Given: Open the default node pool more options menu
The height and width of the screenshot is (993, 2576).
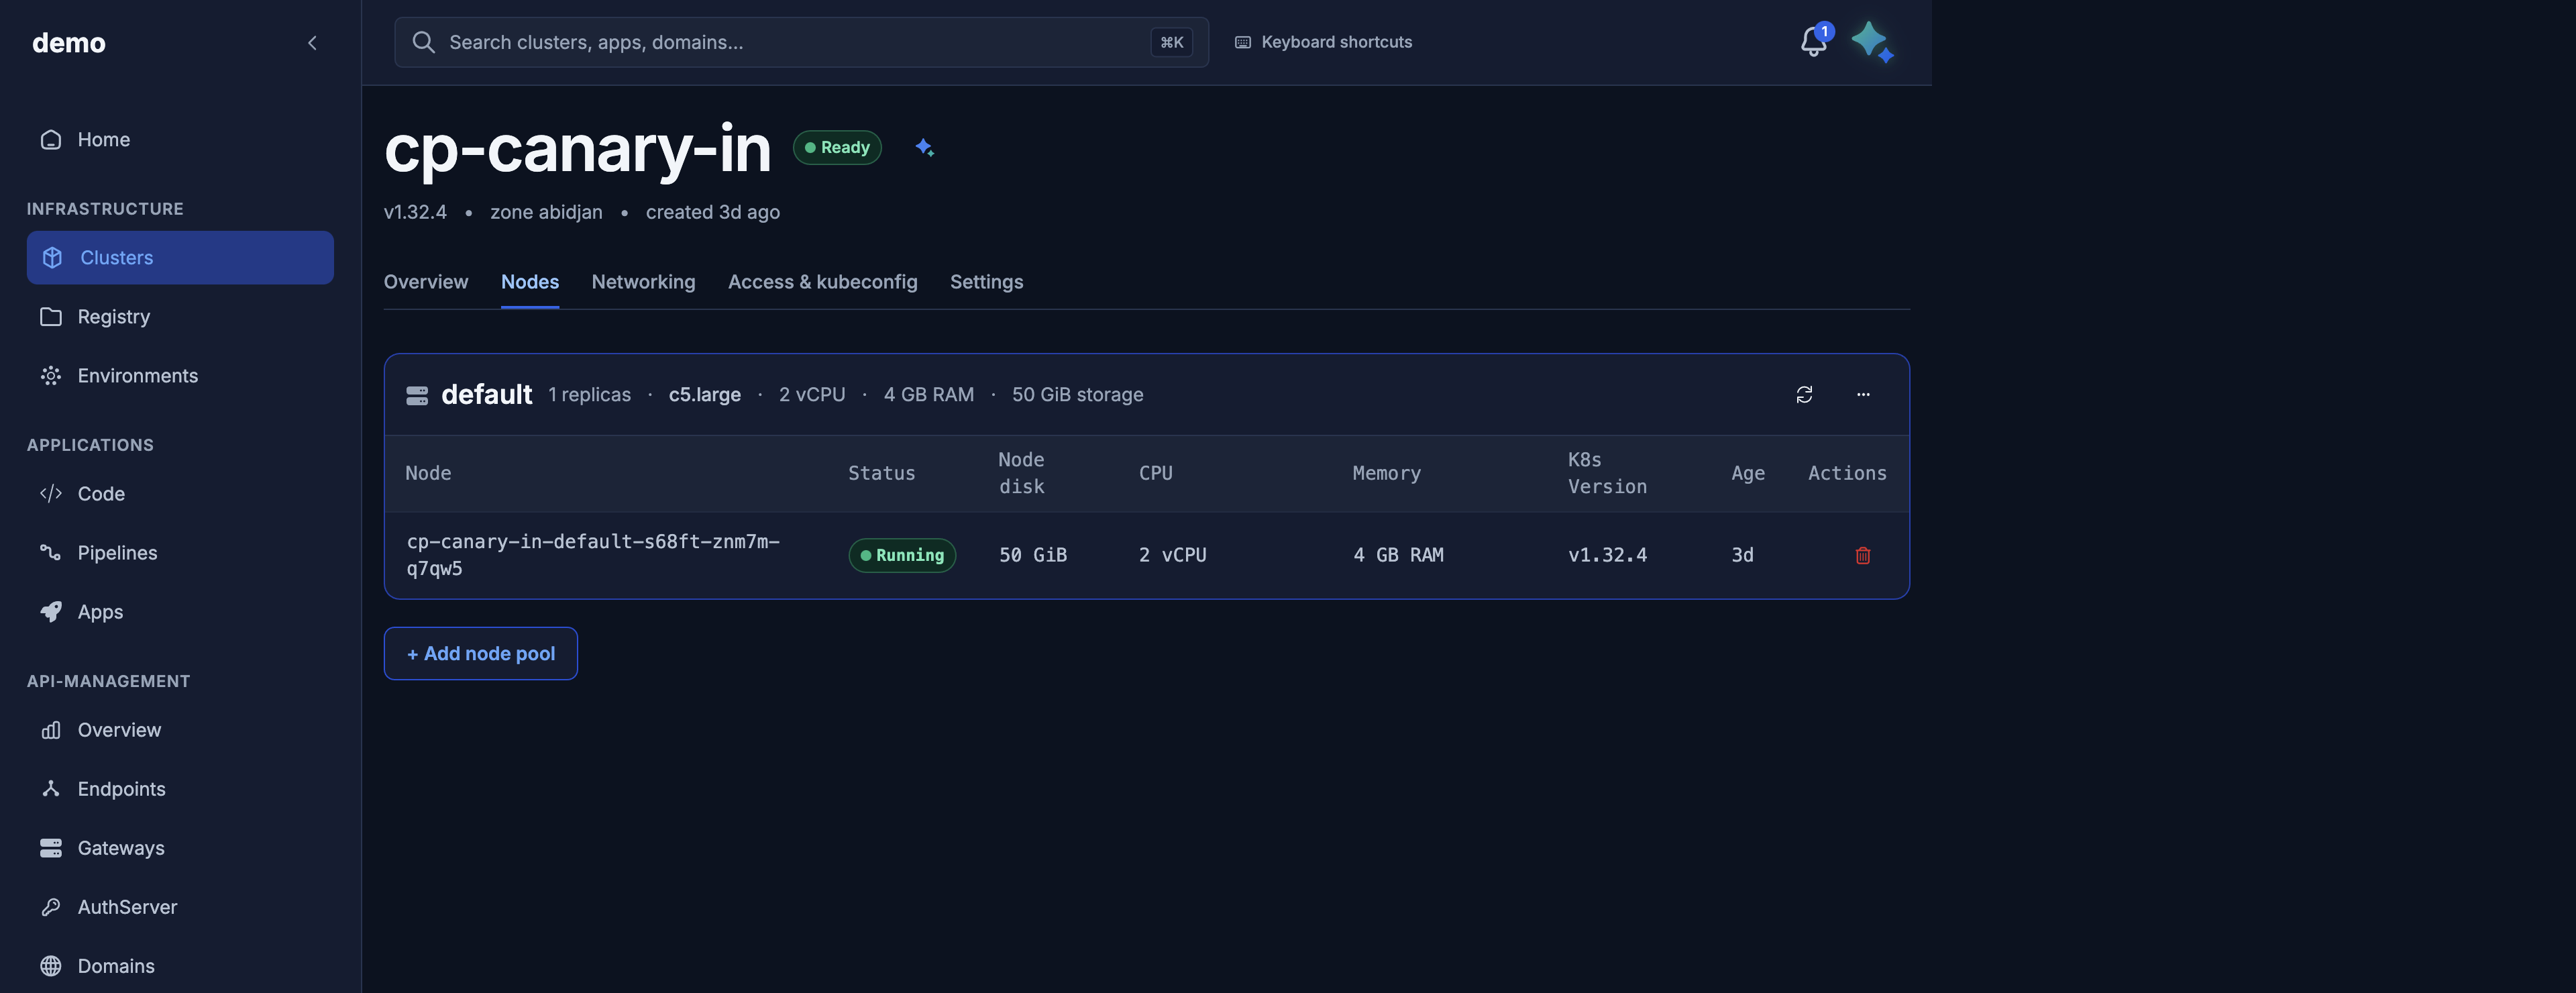Looking at the screenshot, I should point(1863,394).
